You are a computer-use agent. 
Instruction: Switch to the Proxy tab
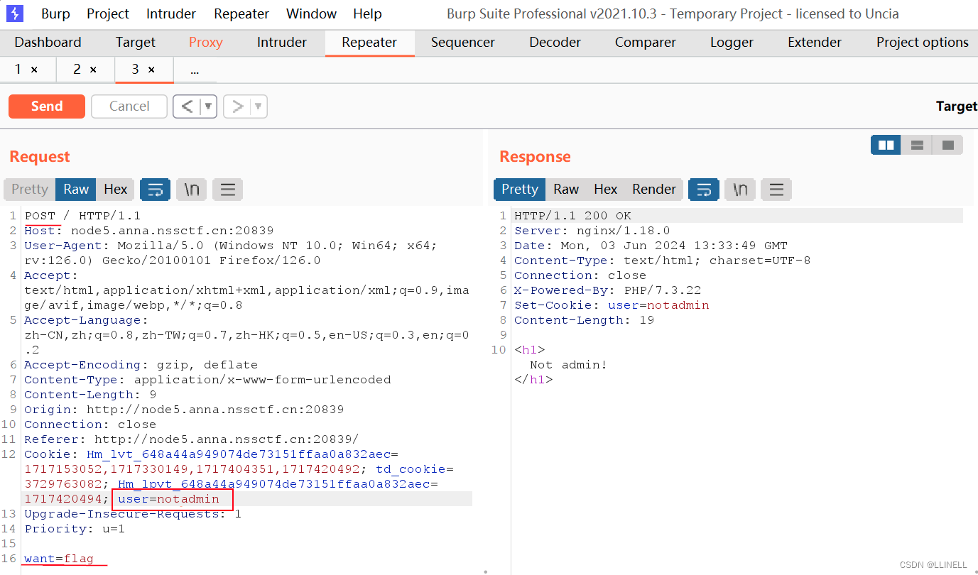click(206, 43)
